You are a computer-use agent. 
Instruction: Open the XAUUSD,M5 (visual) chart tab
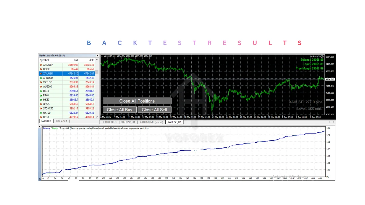[151, 122]
